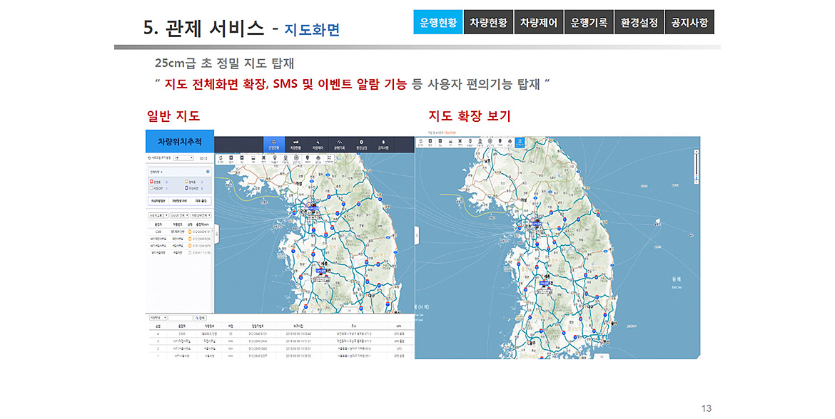Viewport: 835px width, 419px height.
Task: Toggle the orange 정차중 status checkbox
Action: (x=187, y=182)
